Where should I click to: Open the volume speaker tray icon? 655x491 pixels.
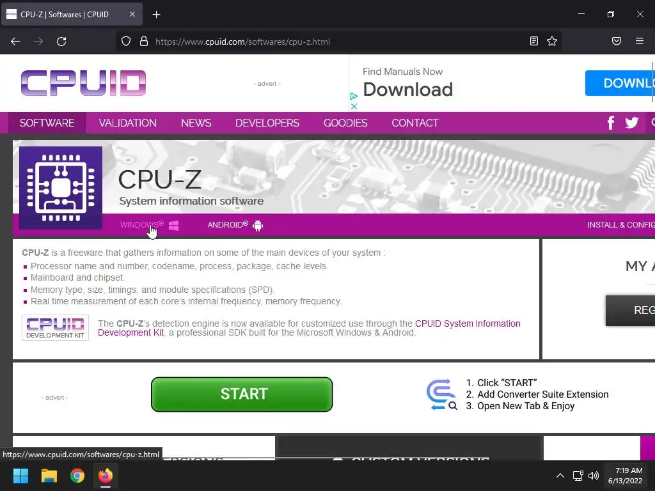tap(593, 476)
